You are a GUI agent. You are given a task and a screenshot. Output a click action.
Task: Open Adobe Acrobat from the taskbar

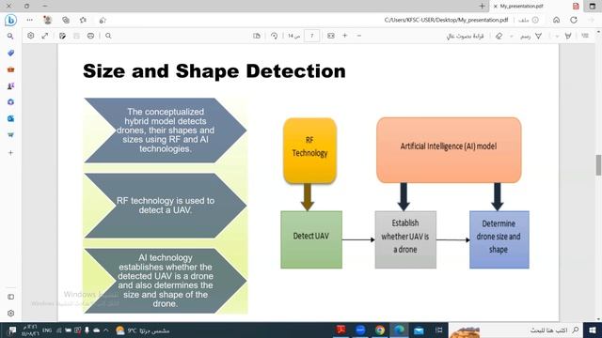[341, 330]
